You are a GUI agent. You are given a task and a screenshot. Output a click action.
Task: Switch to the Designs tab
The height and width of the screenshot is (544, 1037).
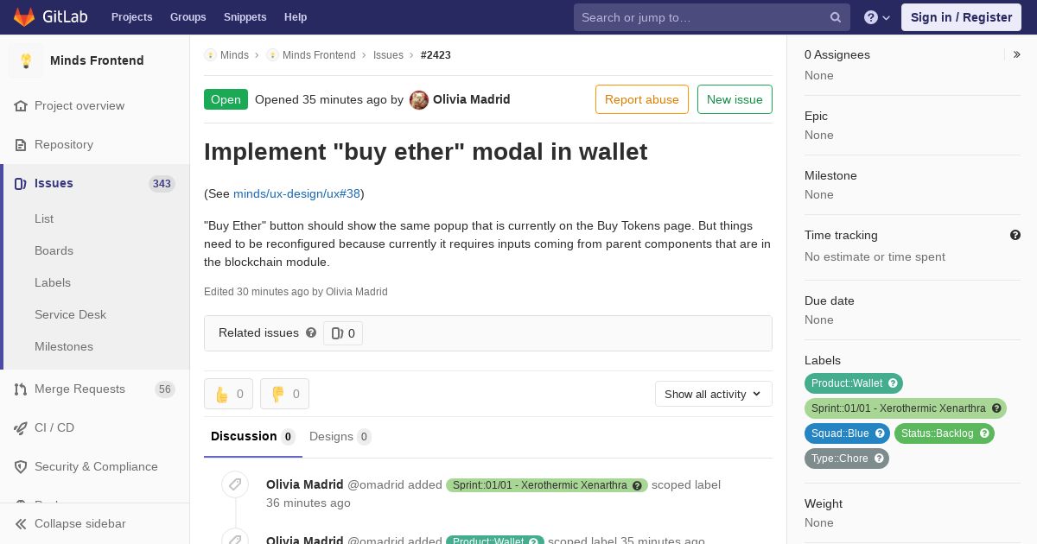pos(340,437)
